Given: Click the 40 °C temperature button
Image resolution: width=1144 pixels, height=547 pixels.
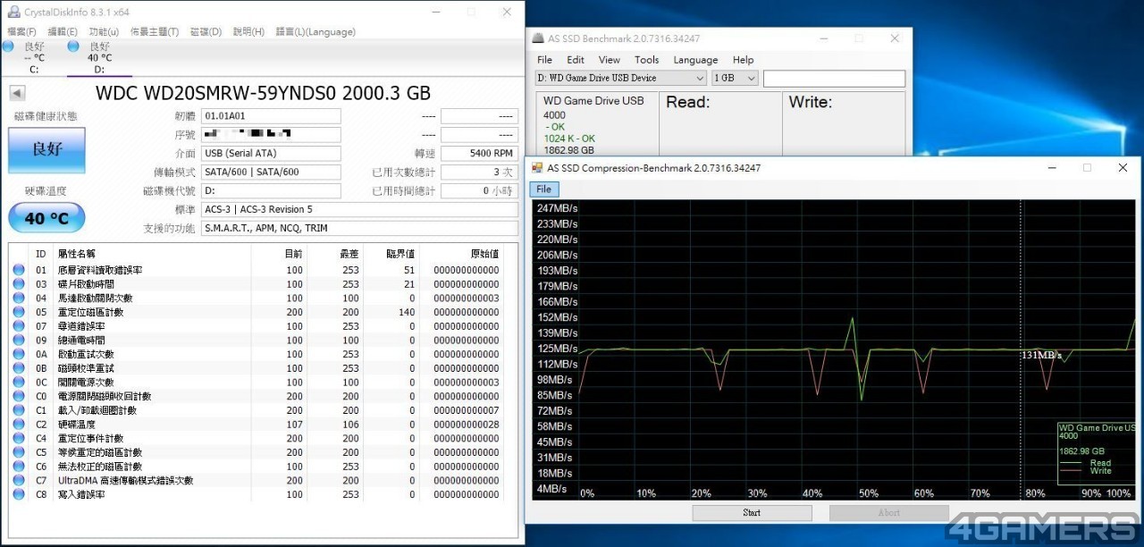Looking at the screenshot, I should 46,218.
